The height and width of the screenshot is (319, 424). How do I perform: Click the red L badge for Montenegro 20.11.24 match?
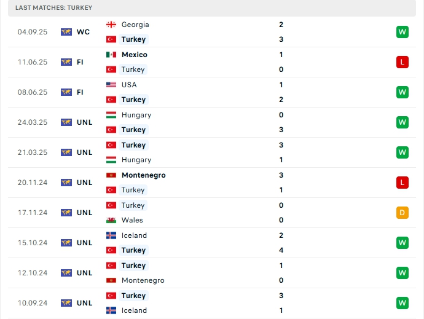[402, 183]
